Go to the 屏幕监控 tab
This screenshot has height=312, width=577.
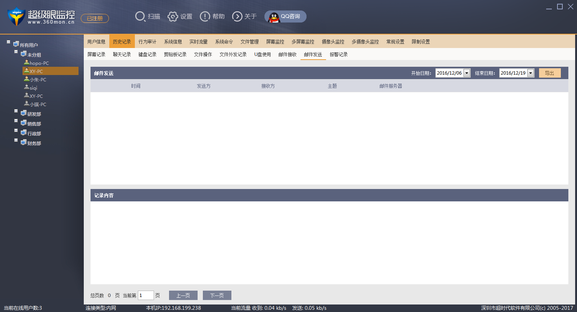(x=275, y=42)
